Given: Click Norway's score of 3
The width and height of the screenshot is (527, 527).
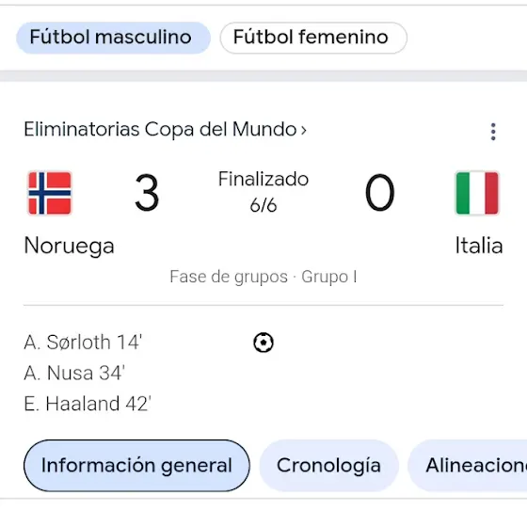Looking at the screenshot, I should pos(147,193).
